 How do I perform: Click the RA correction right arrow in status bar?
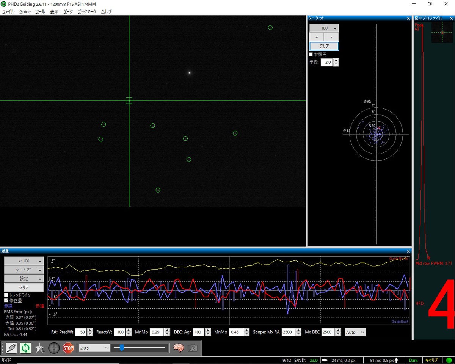tap(325, 360)
